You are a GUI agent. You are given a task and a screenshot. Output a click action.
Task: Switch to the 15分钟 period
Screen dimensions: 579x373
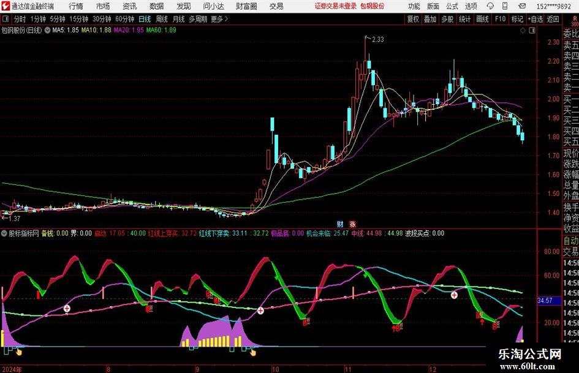78,19
